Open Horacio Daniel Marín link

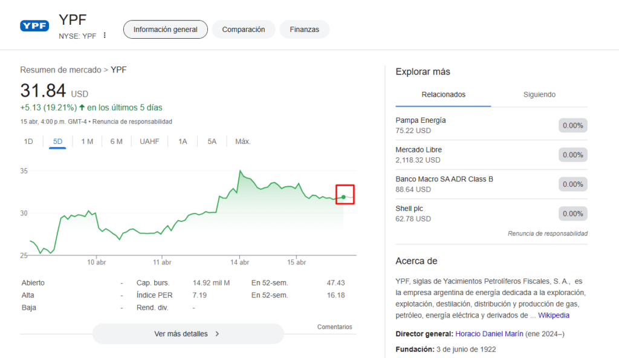pyautogui.click(x=489, y=334)
